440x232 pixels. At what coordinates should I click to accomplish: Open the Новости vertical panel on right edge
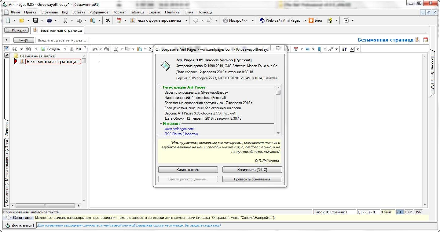click(x=432, y=73)
